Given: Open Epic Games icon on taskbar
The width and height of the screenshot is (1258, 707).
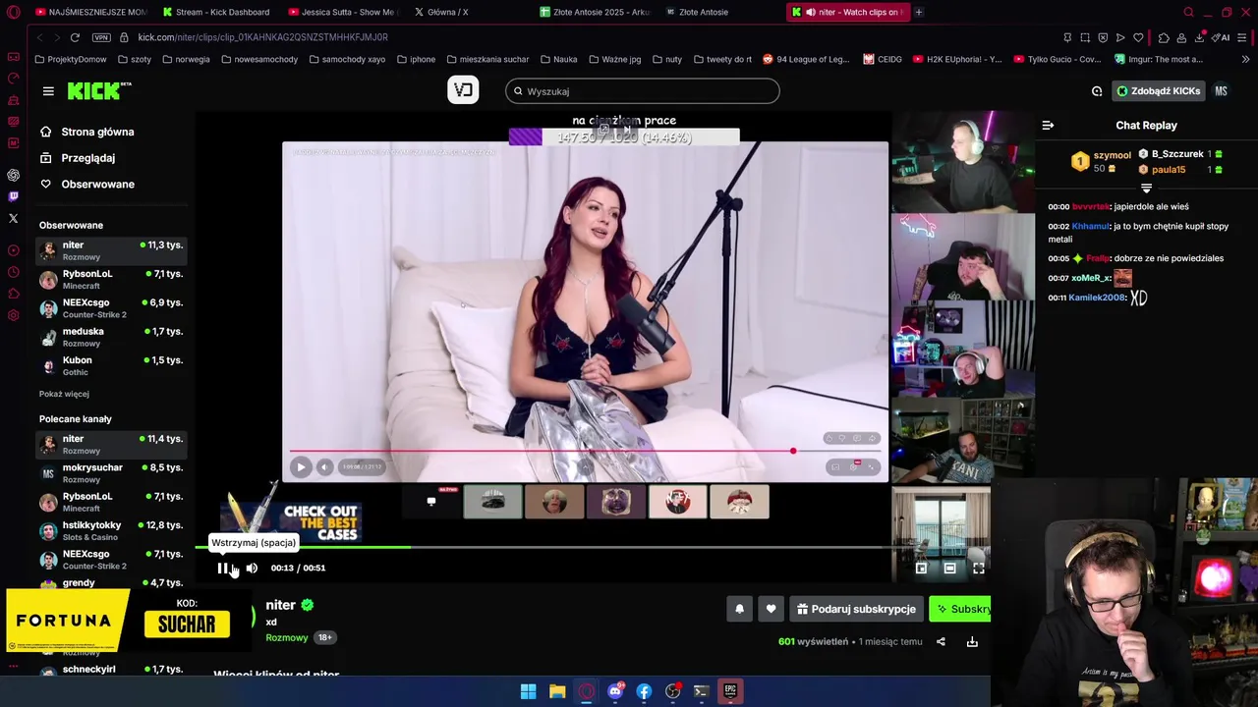Looking at the screenshot, I should pos(730,691).
